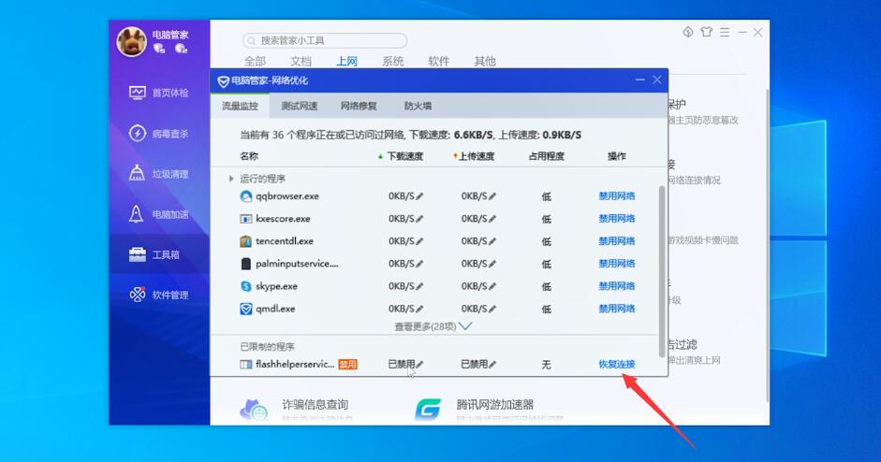The width and height of the screenshot is (881, 462).
Task: Open 诈骗信息查询 tool icon
Action: [x=254, y=410]
